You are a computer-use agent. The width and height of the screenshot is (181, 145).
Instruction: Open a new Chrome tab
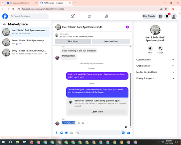click(75, 3)
